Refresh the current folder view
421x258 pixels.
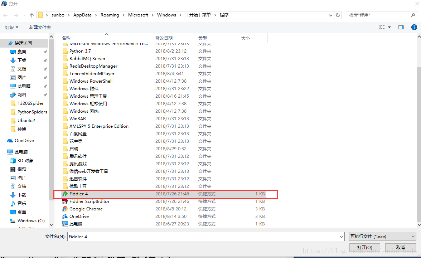338,15
